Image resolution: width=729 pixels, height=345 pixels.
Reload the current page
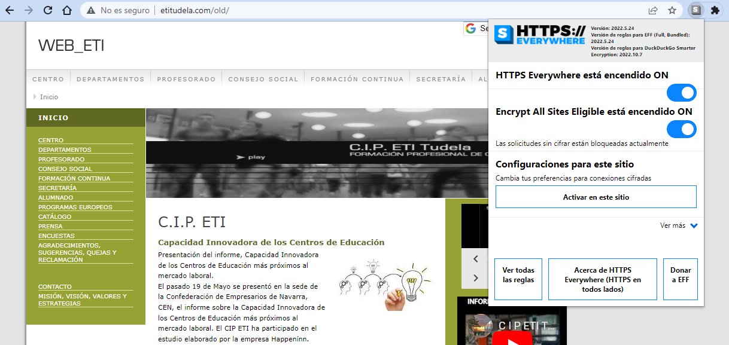point(48,10)
